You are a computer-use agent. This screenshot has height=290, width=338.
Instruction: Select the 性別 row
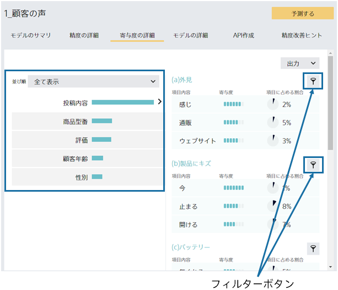pos(87,177)
